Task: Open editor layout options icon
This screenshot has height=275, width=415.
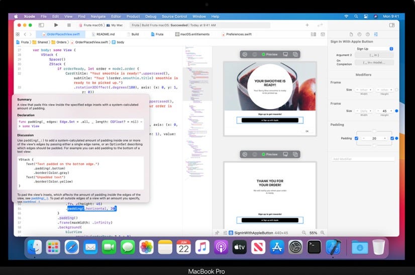Action: [x=314, y=34]
